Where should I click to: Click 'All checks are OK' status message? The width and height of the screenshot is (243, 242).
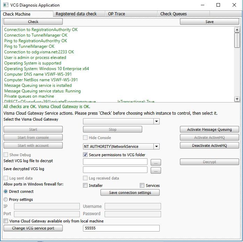(47, 106)
